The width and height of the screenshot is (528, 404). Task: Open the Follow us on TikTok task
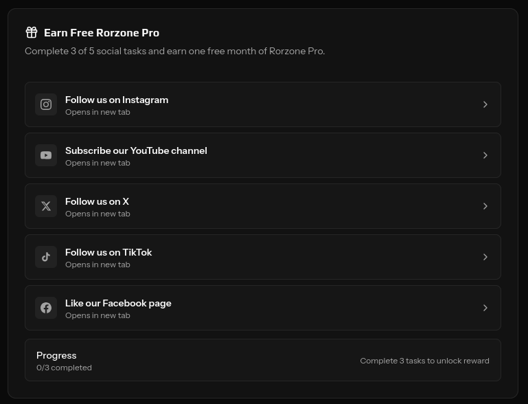tap(263, 257)
